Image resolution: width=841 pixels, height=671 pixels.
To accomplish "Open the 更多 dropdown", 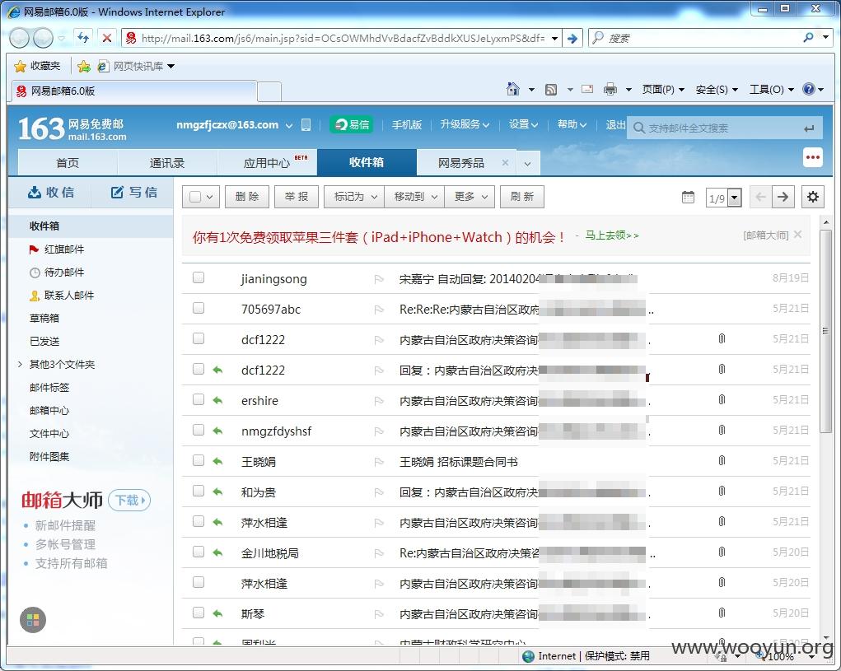I will (470, 197).
